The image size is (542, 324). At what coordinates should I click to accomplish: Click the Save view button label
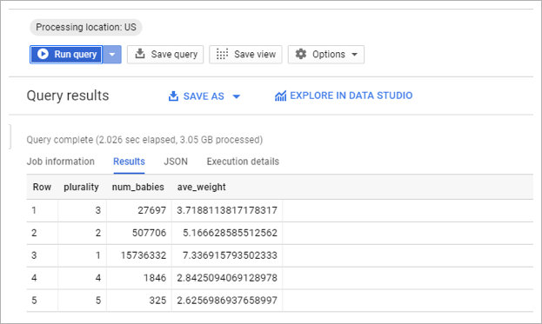click(255, 54)
